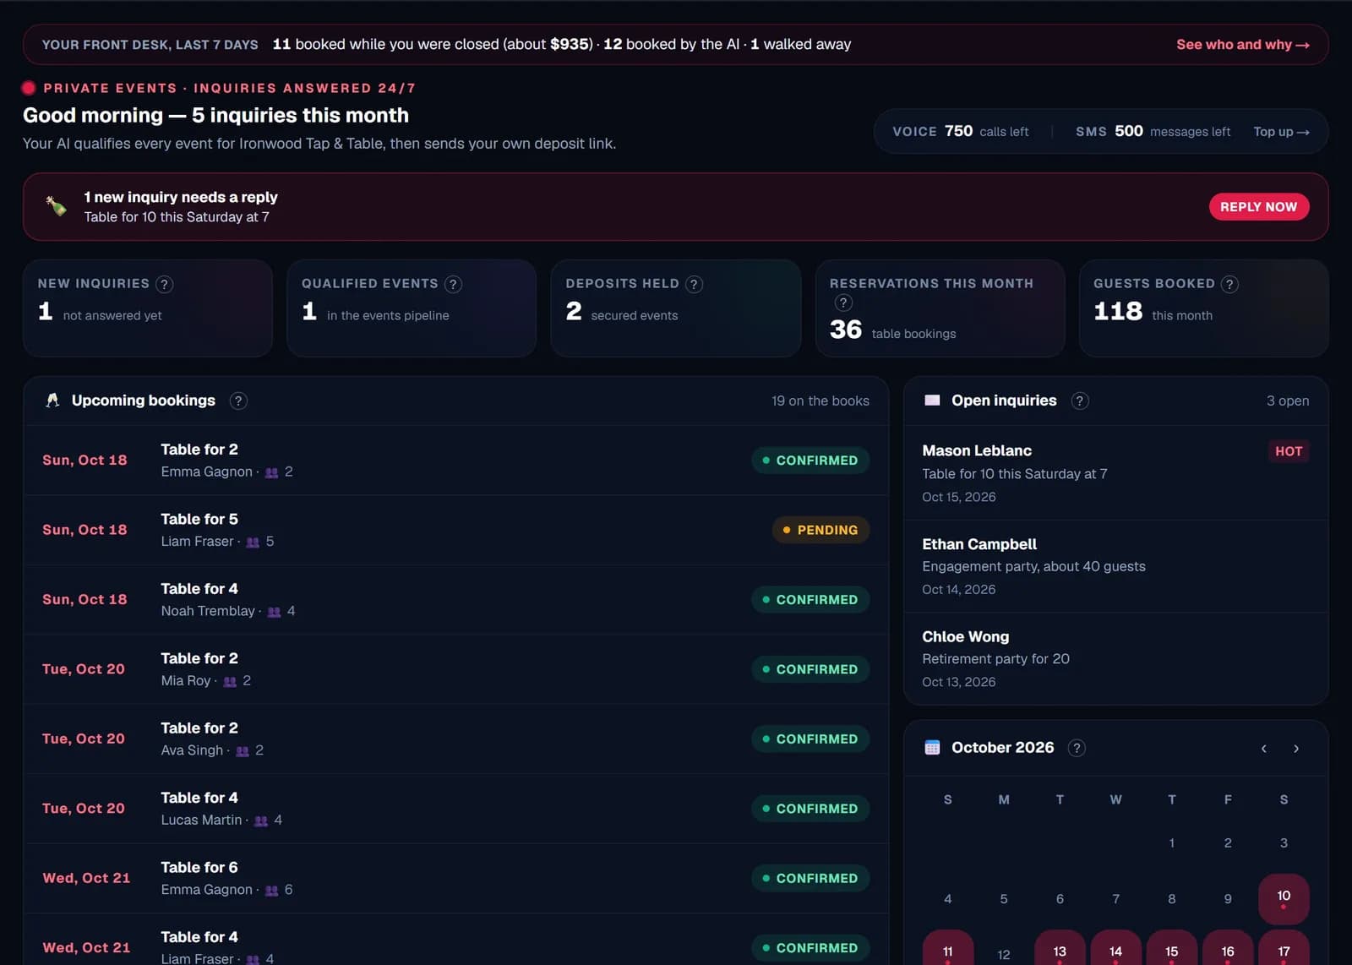Click the champagne glasses icon beside Upcoming bookings
This screenshot has width=1352, height=965.
(x=52, y=401)
